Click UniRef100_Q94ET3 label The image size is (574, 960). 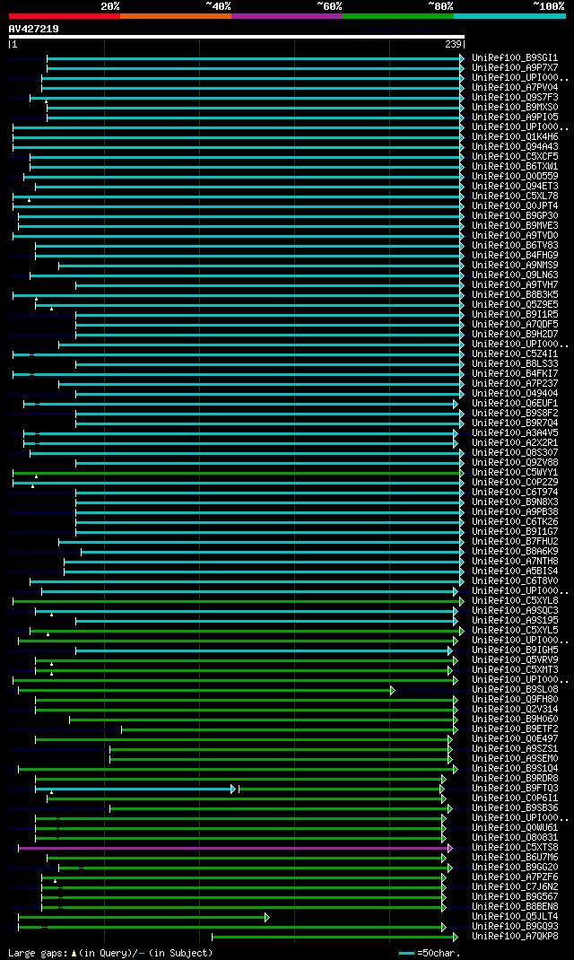[x=515, y=186]
